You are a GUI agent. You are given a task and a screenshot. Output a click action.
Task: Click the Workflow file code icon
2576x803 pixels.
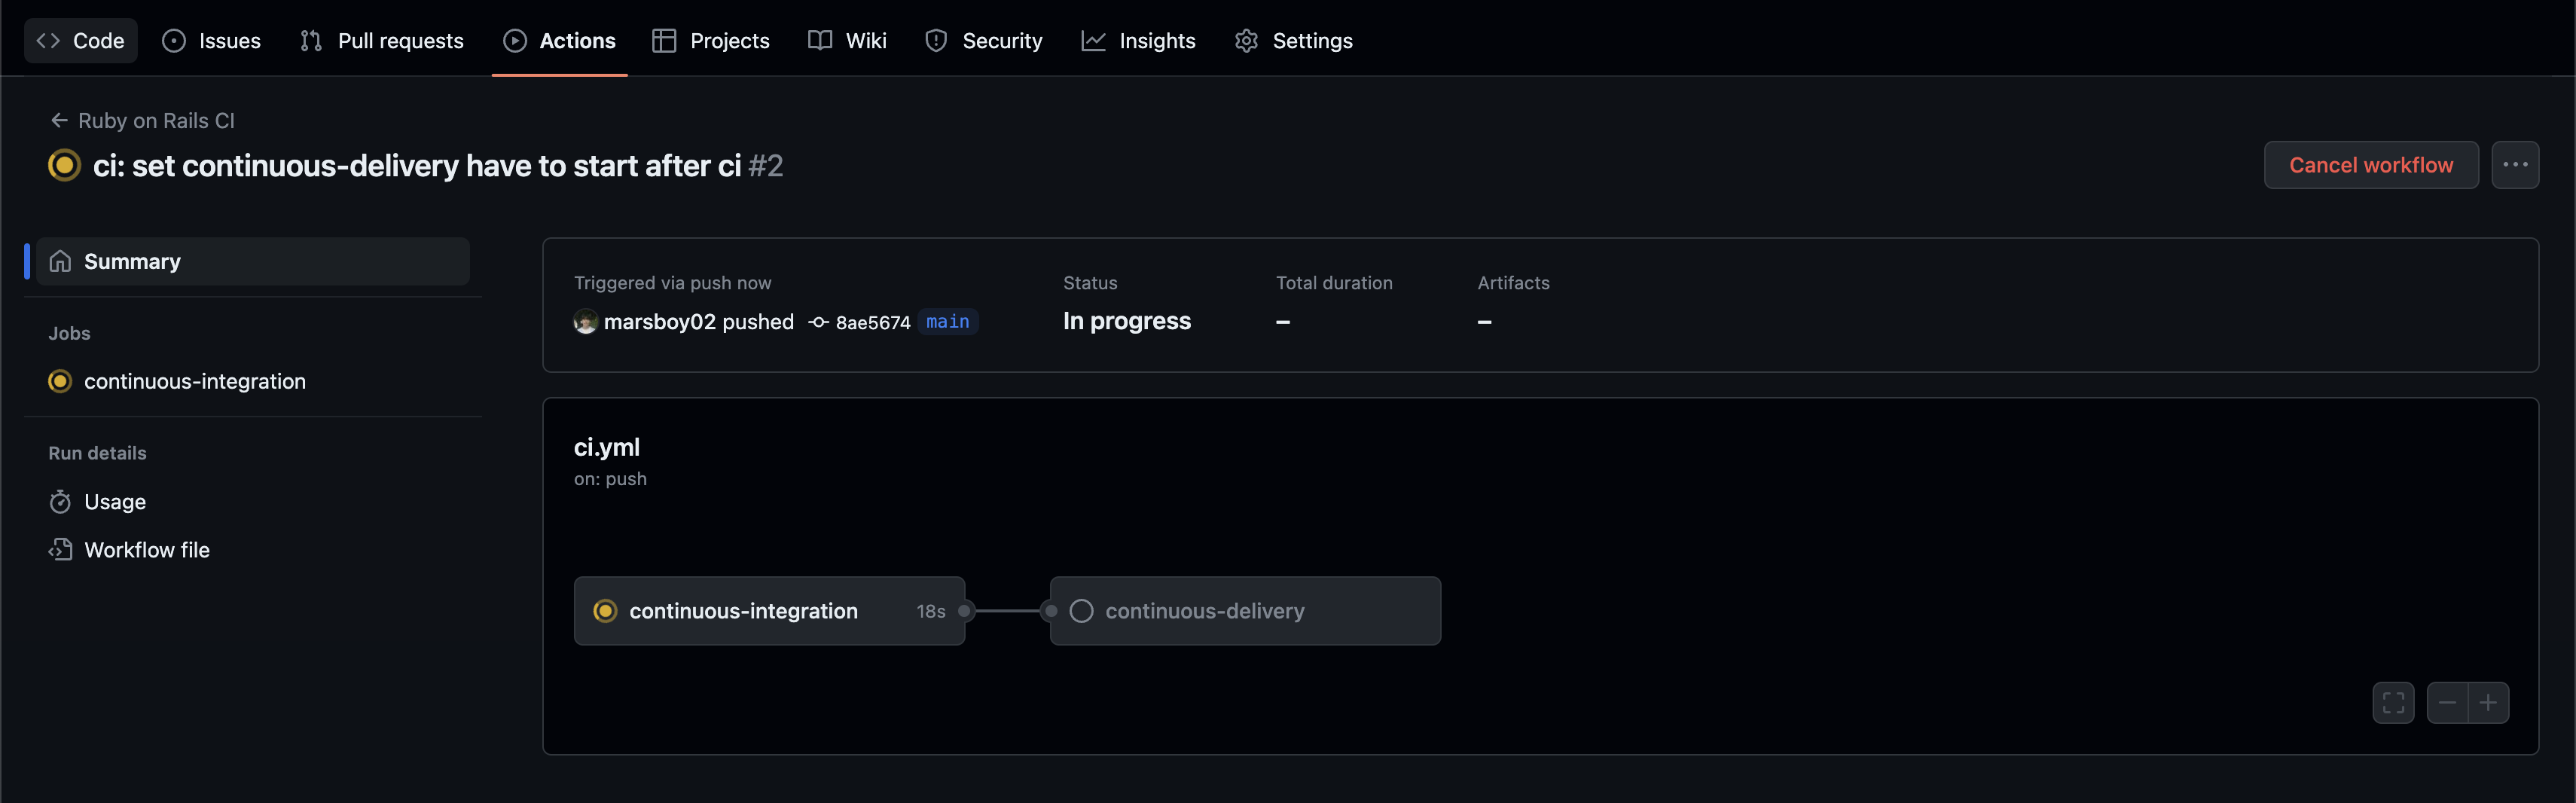pos(60,549)
